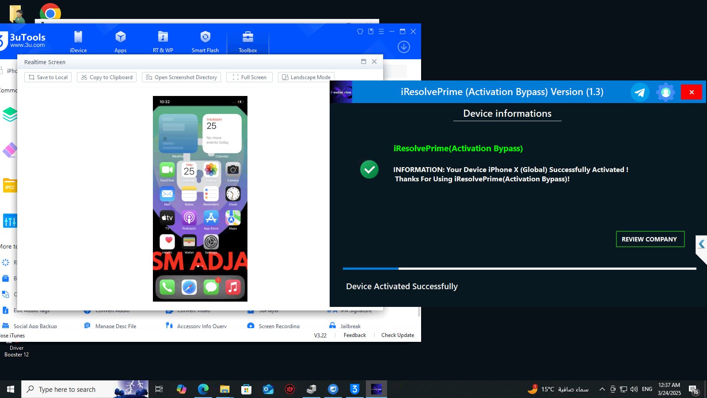Viewport: 707px width, 398px height.
Task: Switch to the Apps tab in 3uTools
Action: tap(121, 42)
